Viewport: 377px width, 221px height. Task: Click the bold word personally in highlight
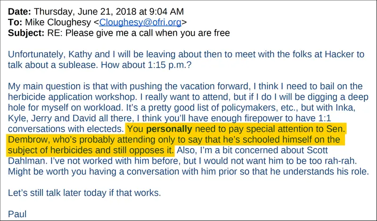(169, 129)
